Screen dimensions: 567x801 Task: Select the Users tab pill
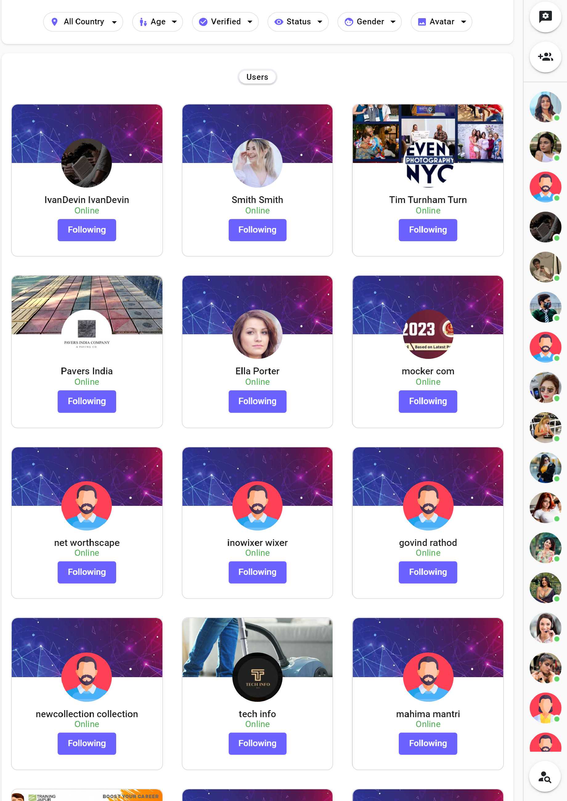coord(257,77)
